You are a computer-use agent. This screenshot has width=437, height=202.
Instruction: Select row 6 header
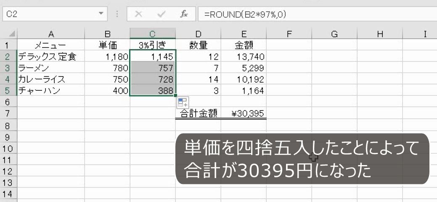[8, 102]
